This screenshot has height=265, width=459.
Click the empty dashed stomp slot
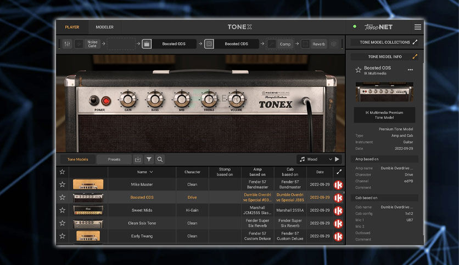point(121,44)
